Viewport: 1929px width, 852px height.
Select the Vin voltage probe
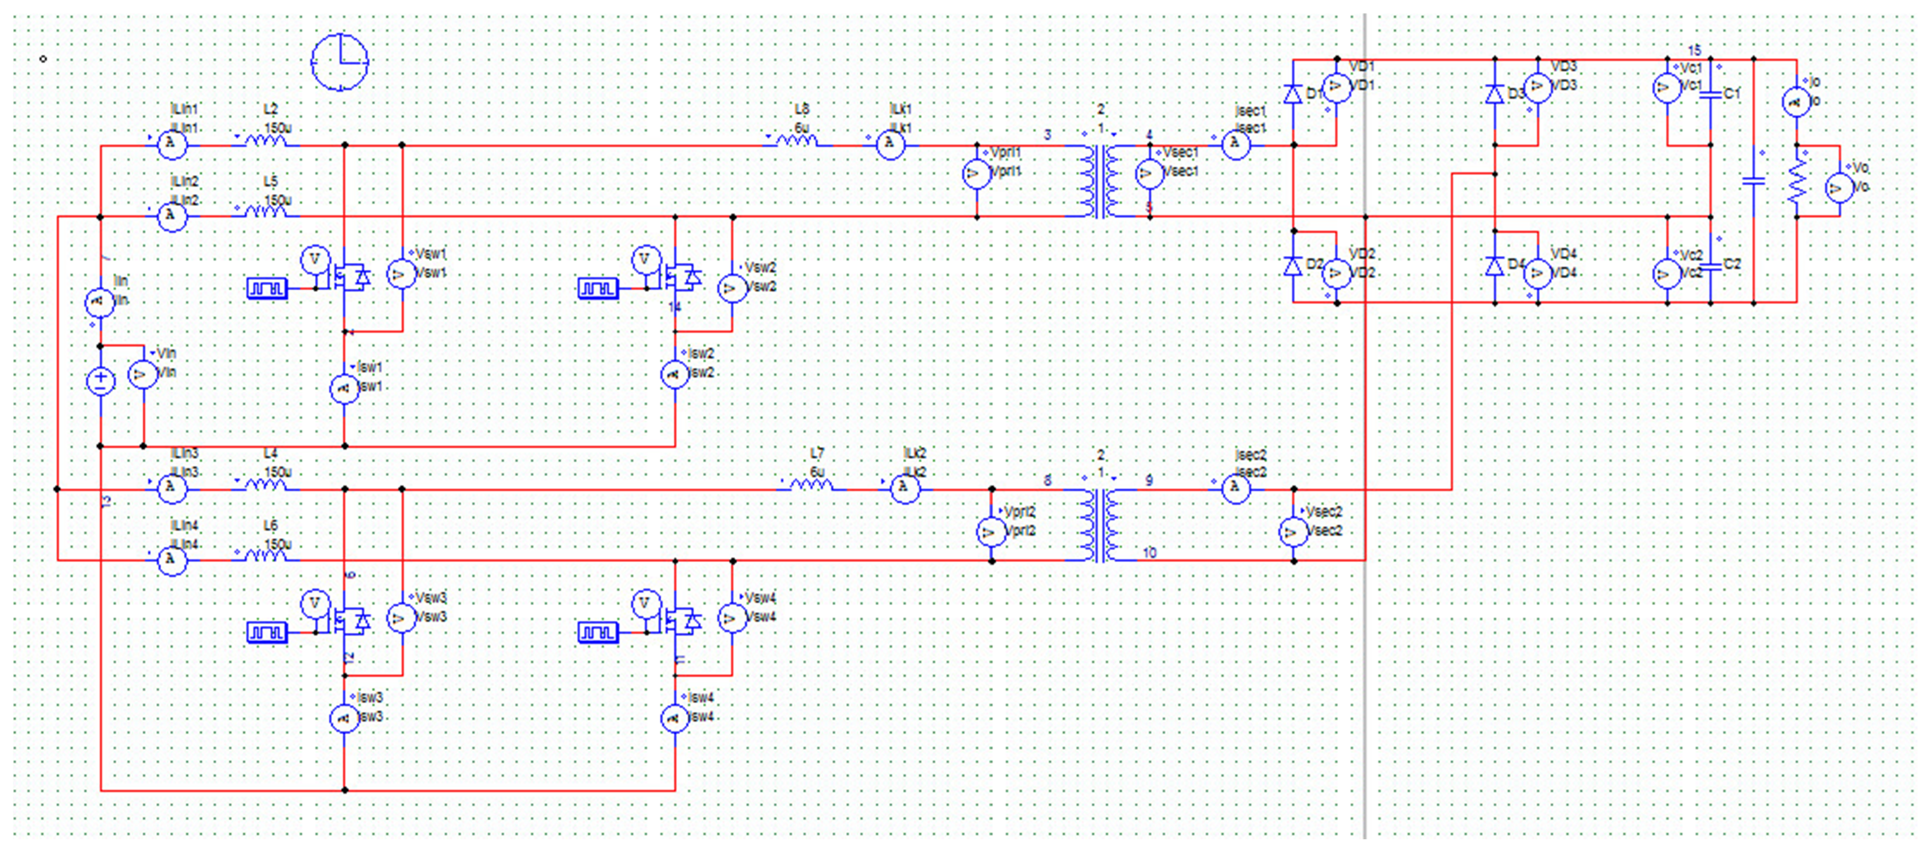point(143,374)
